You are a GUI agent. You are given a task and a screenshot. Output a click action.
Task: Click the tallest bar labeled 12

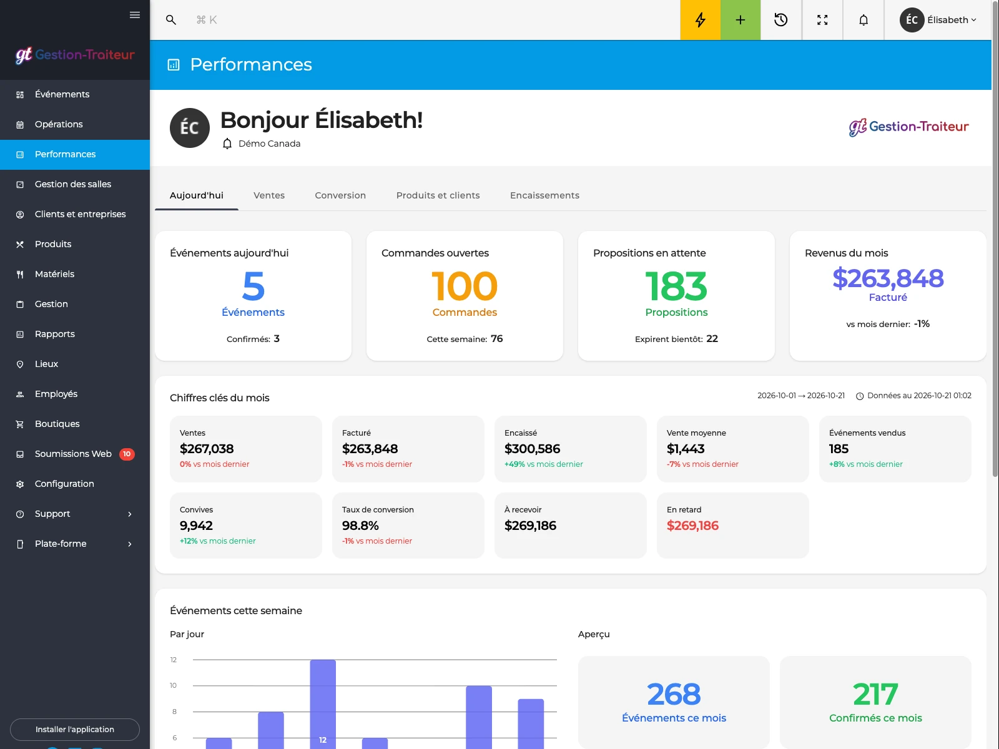coord(323,704)
